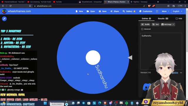Screen dimensions: 188x106
Task: Open the Customize palette option
Action: (146, 11)
